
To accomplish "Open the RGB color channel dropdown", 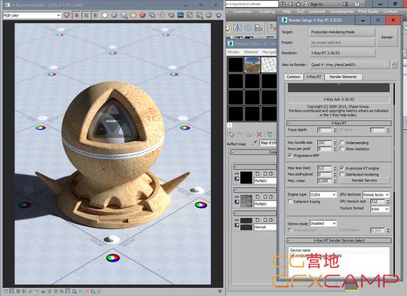I will click(x=32, y=16).
